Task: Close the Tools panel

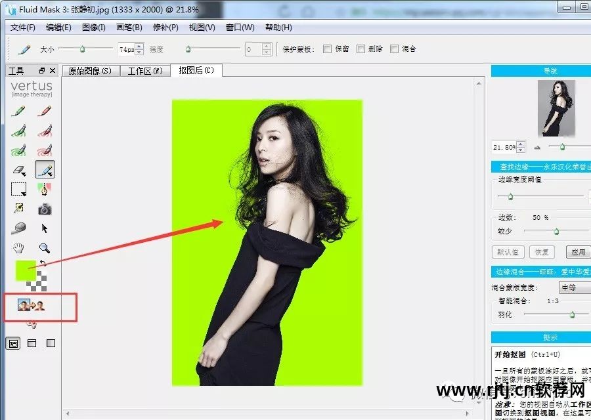Action: (x=53, y=70)
